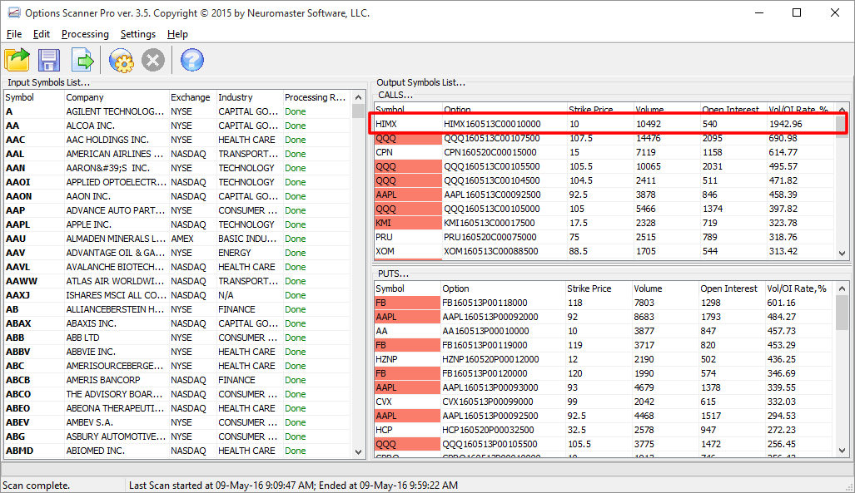The image size is (855, 493).
Task: Click scroll-down arrow of Input Symbols List
Action: tap(358, 451)
